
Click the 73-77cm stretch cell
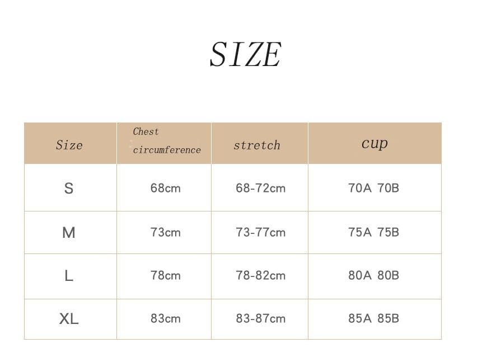tap(260, 232)
